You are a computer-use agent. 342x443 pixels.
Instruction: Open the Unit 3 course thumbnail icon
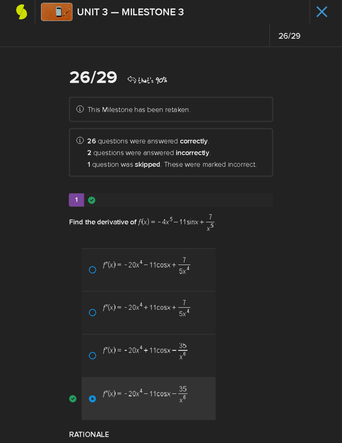pyautogui.click(x=56, y=12)
